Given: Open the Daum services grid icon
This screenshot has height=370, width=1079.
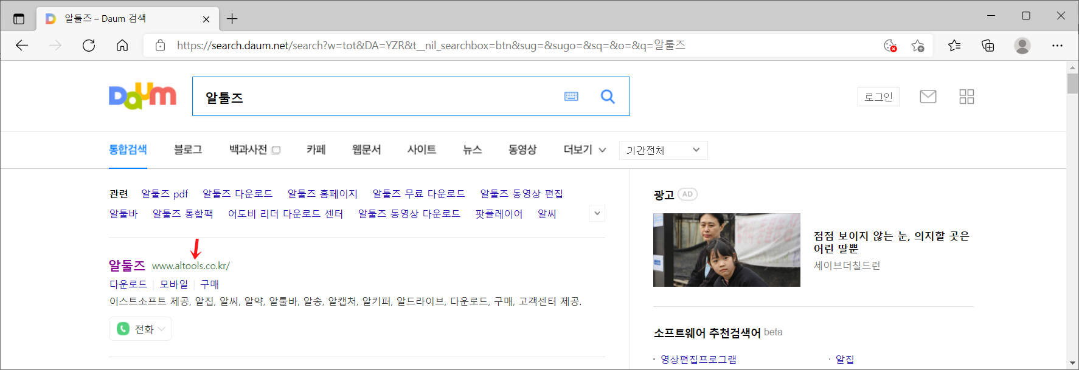Looking at the screenshot, I should click(x=966, y=97).
